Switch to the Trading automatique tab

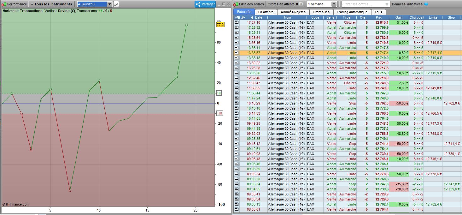[352, 12]
